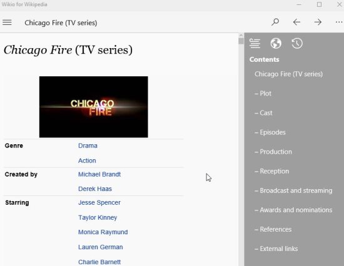Open the Charlie Barnett link
Screen dimensions: 344x266
point(99,262)
